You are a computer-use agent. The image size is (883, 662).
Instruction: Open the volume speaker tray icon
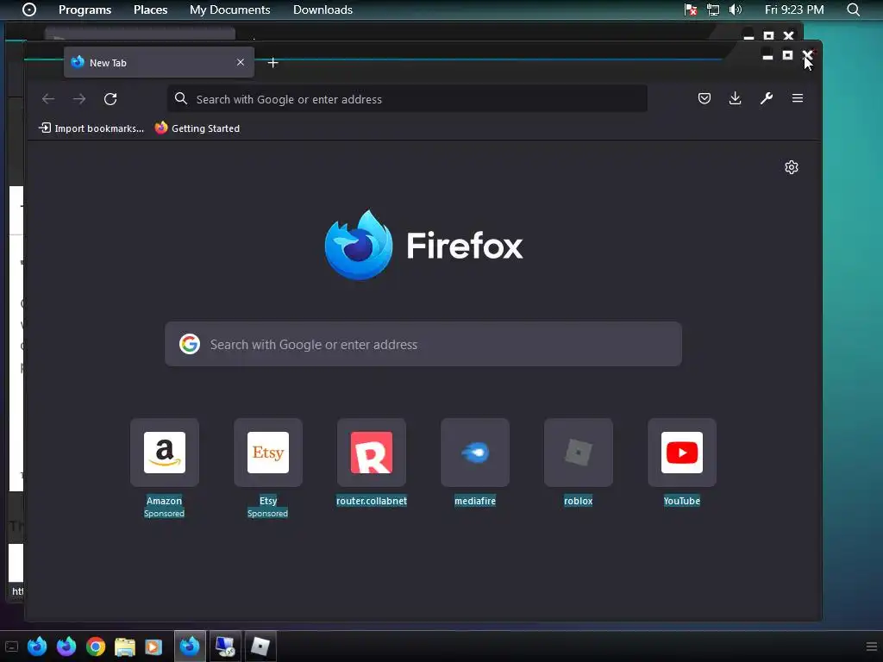736,9
